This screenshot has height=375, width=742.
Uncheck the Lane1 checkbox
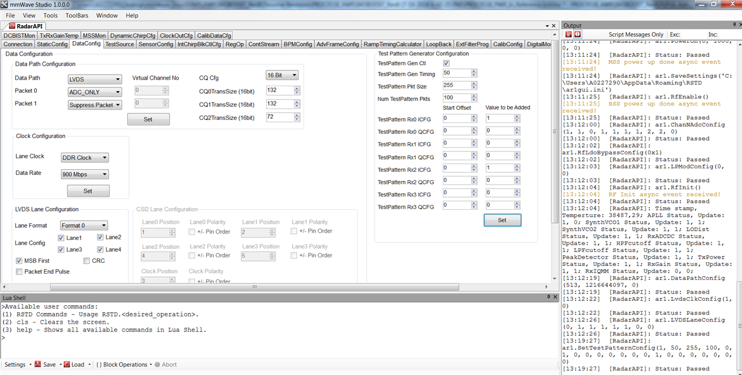click(x=61, y=238)
